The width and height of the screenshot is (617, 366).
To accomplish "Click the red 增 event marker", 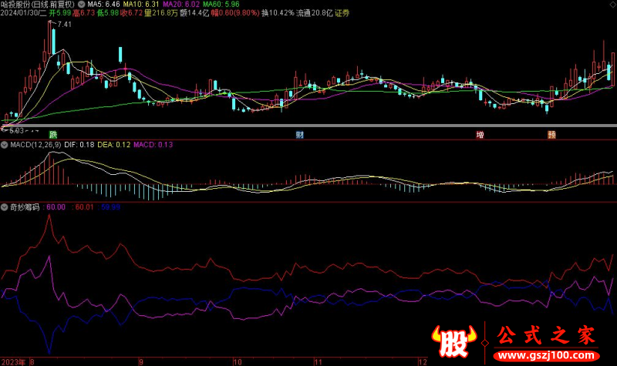I will 480,135.
